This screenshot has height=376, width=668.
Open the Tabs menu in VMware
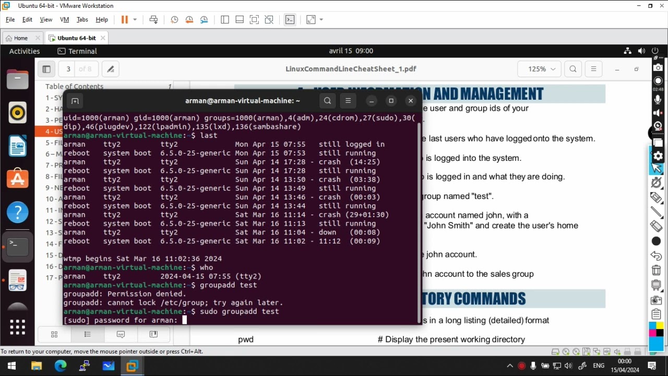click(x=82, y=19)
